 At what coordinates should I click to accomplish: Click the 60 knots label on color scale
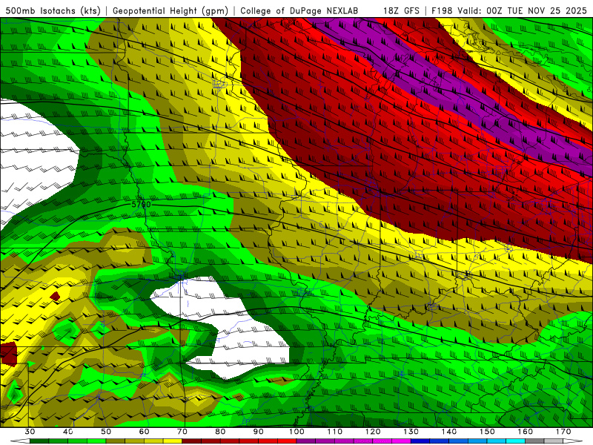tap(144, 432)
